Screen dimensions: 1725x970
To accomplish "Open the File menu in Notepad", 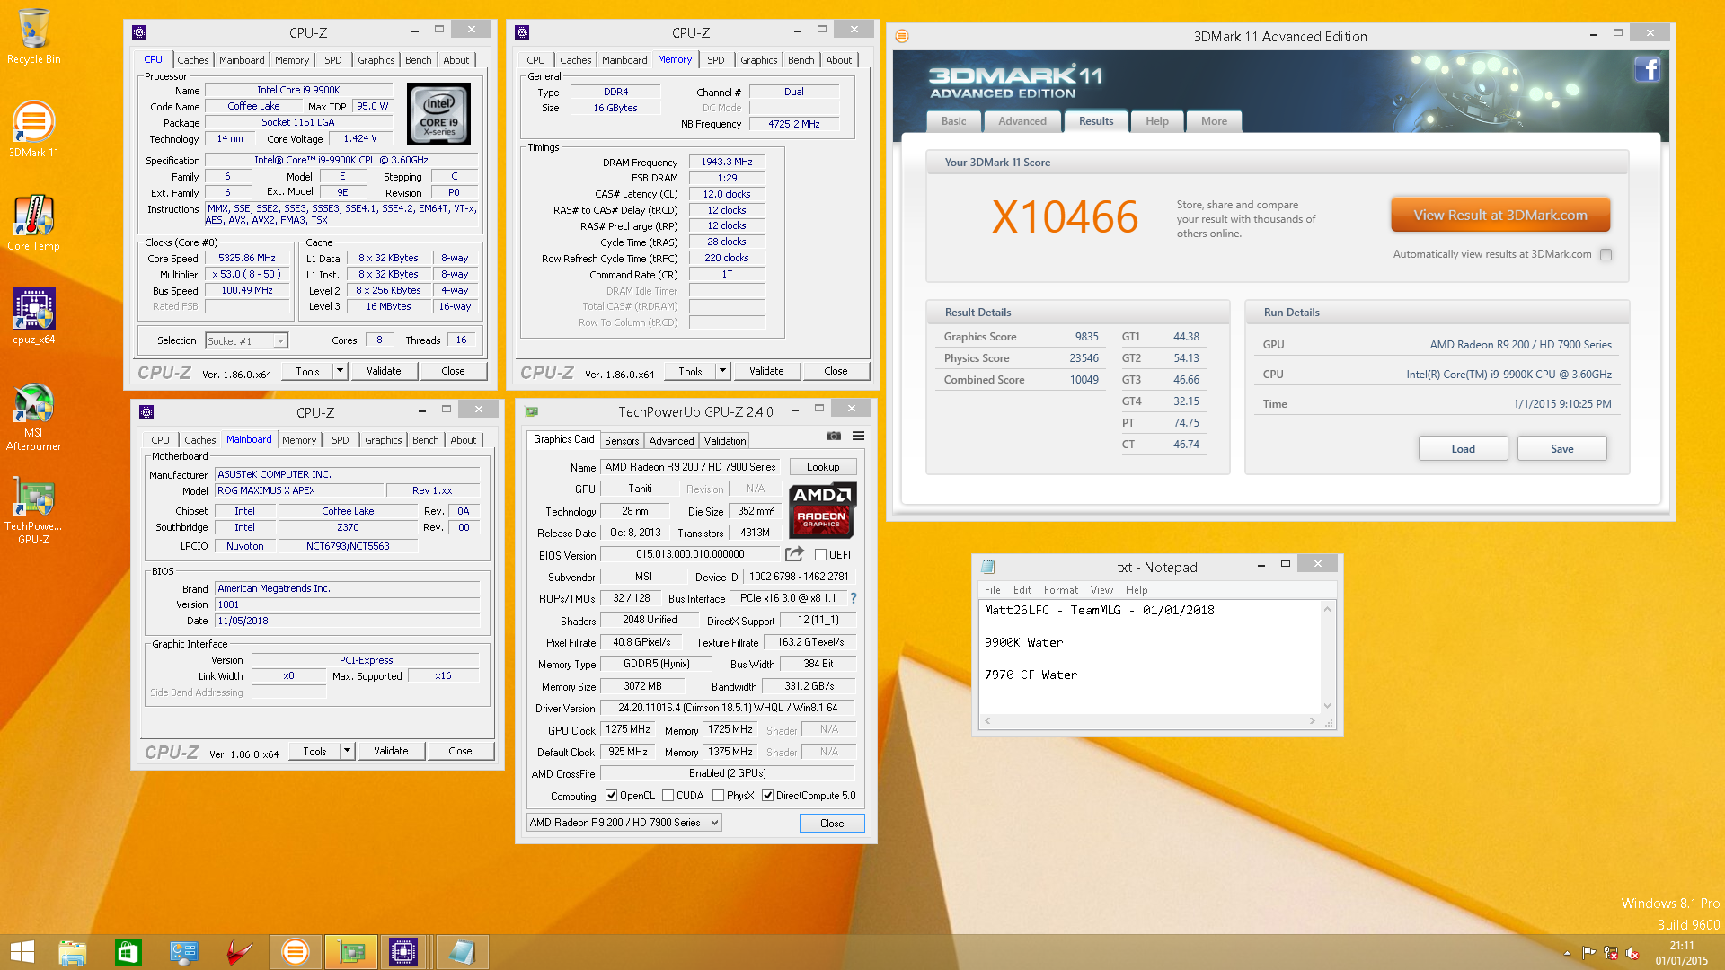I will click(992, 590).
